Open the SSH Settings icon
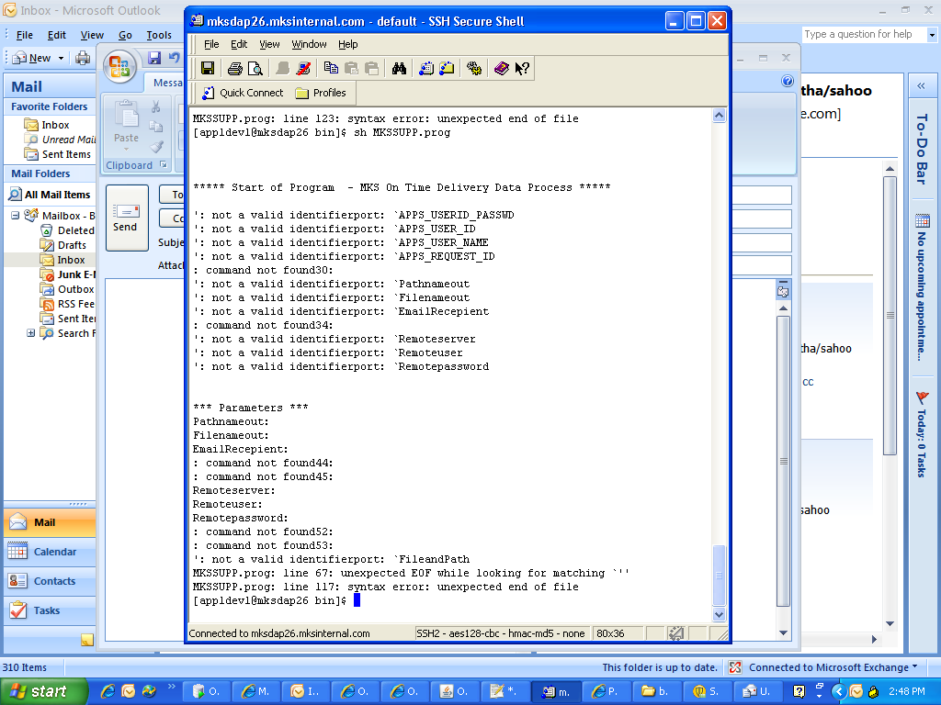This screenshot has width=941, height=705. coord(474,68)
